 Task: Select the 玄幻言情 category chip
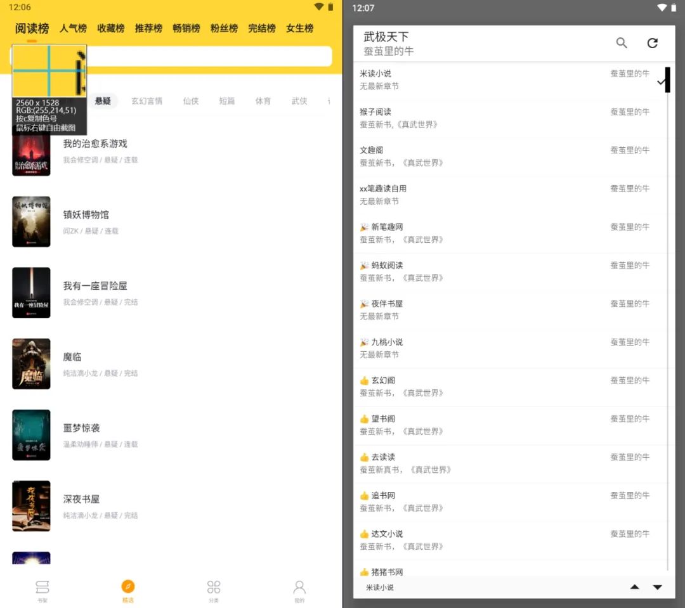(147, 101)
